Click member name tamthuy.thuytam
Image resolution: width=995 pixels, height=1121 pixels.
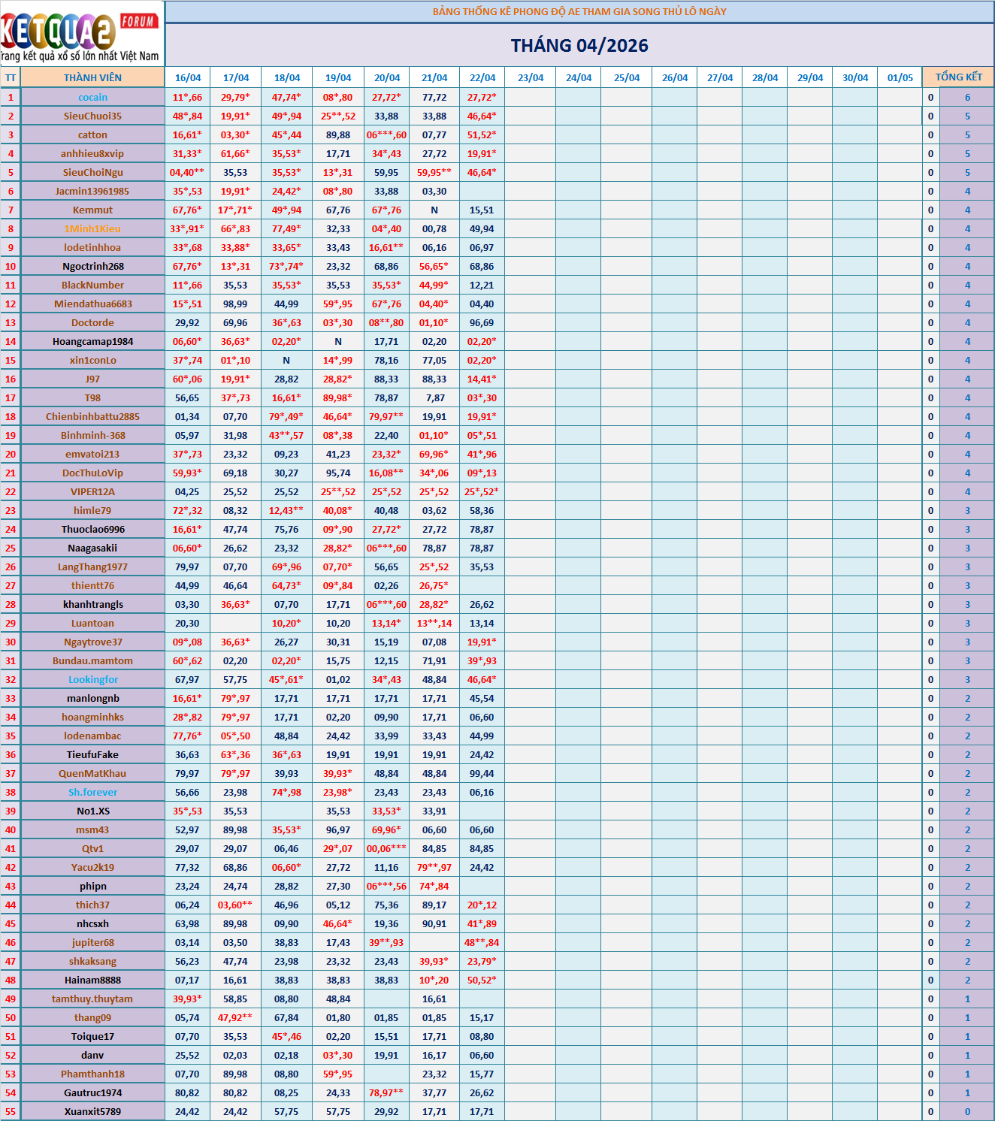(92, 999)
